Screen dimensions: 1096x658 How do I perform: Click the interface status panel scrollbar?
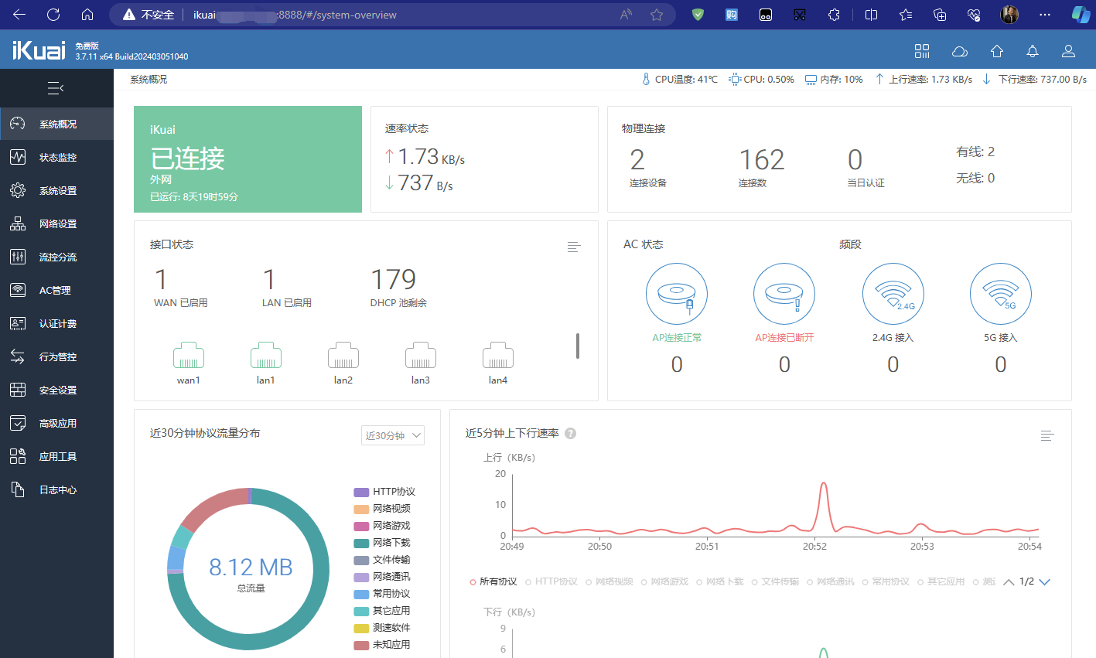577,346
